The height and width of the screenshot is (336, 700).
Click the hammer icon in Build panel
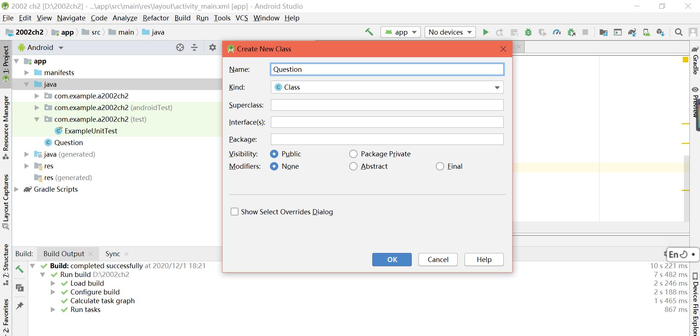(20, 269)
